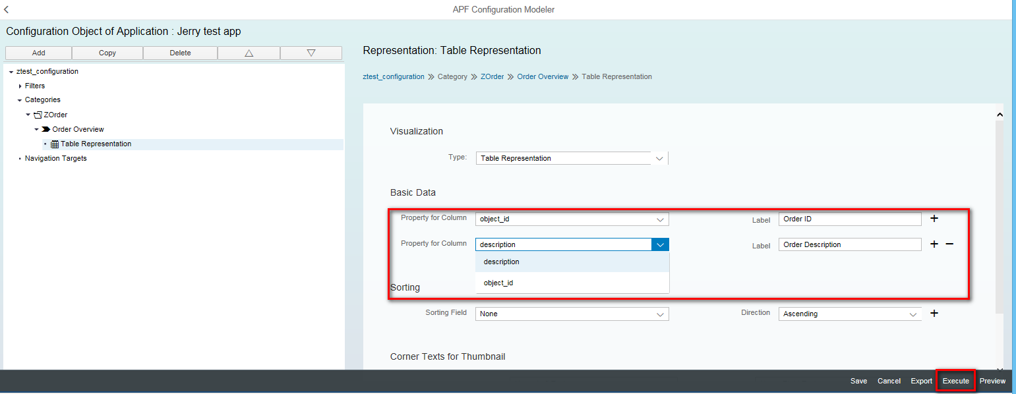Add column after the Order Description row
The width and height of the screenshot is (1016, 394).
tap(934, 244)
